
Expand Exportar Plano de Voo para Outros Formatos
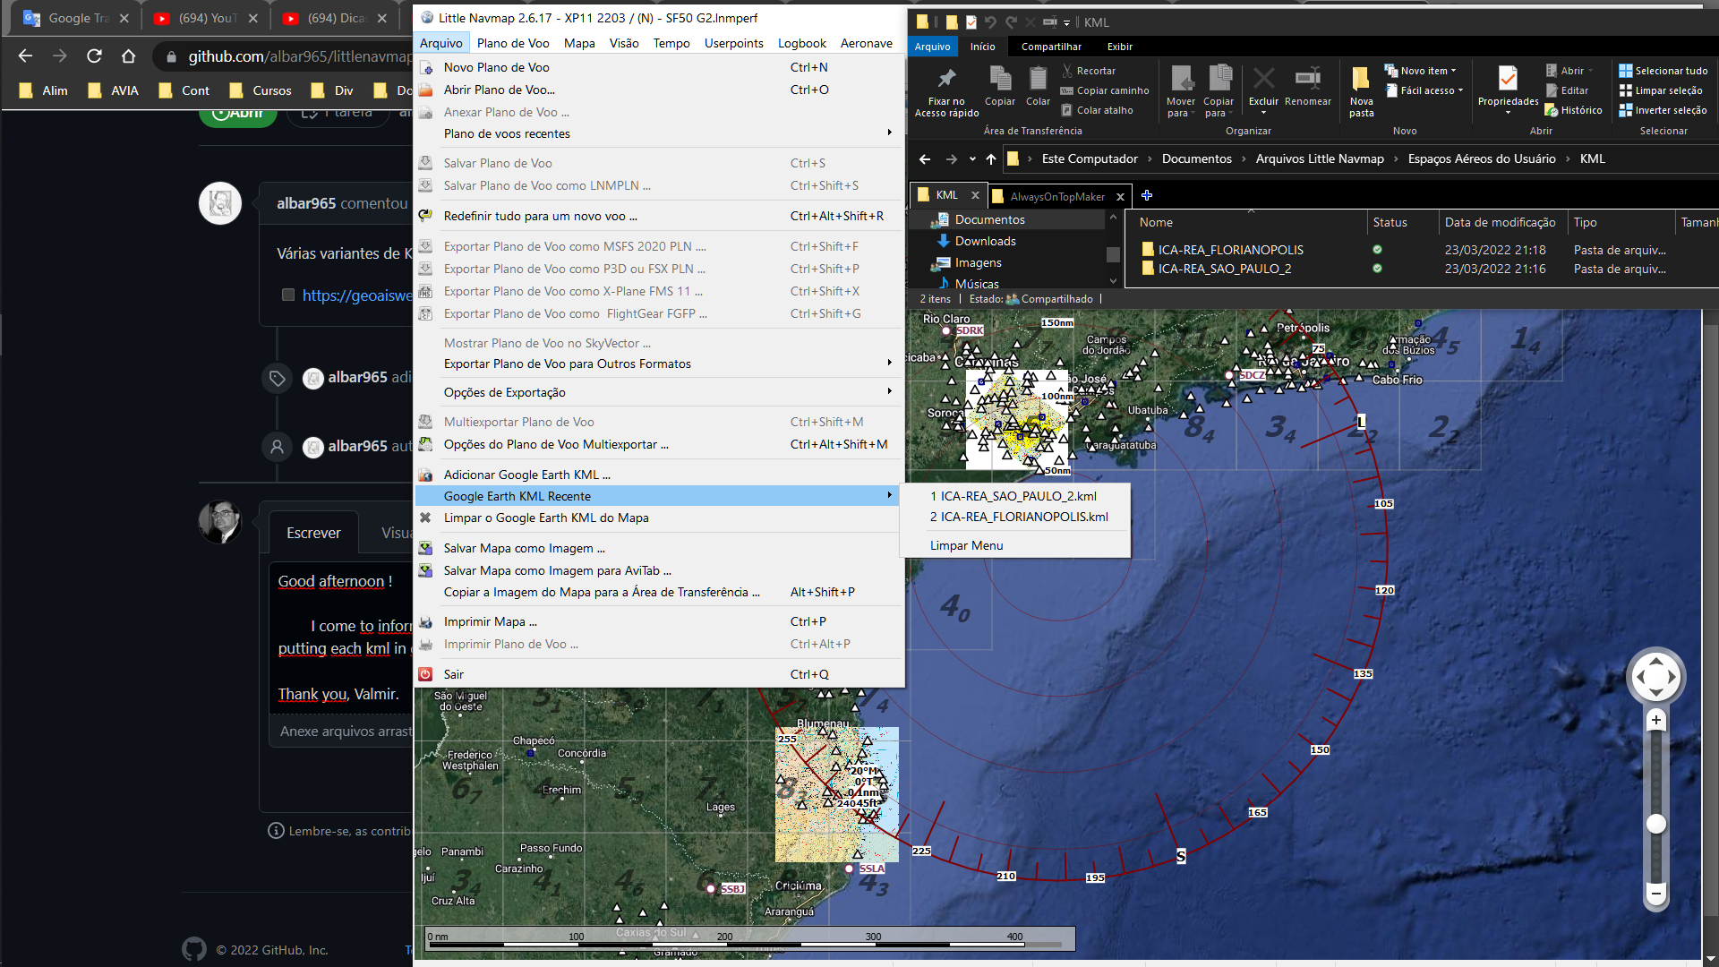coord(658,364)
